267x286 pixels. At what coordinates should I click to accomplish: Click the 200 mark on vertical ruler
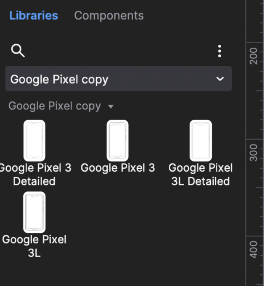[254, 56]
